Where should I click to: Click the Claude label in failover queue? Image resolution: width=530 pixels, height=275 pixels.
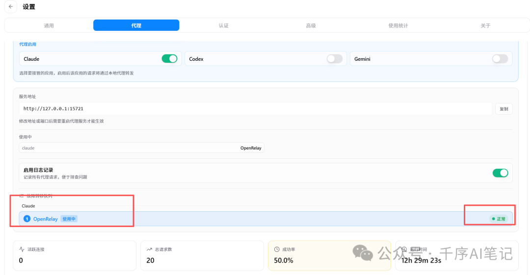[x=28, y=206]
